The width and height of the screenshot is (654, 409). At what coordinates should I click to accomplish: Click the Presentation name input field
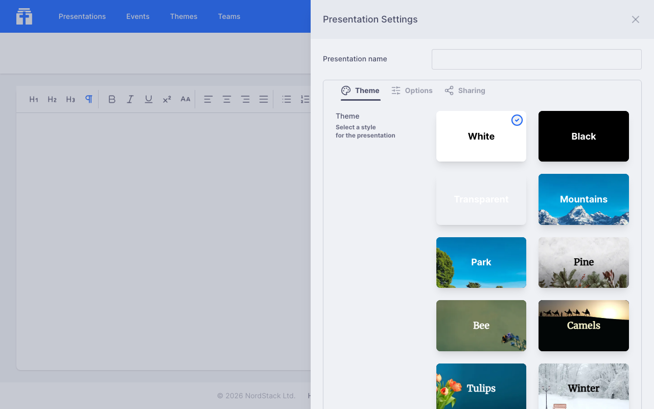coord(536,59)
